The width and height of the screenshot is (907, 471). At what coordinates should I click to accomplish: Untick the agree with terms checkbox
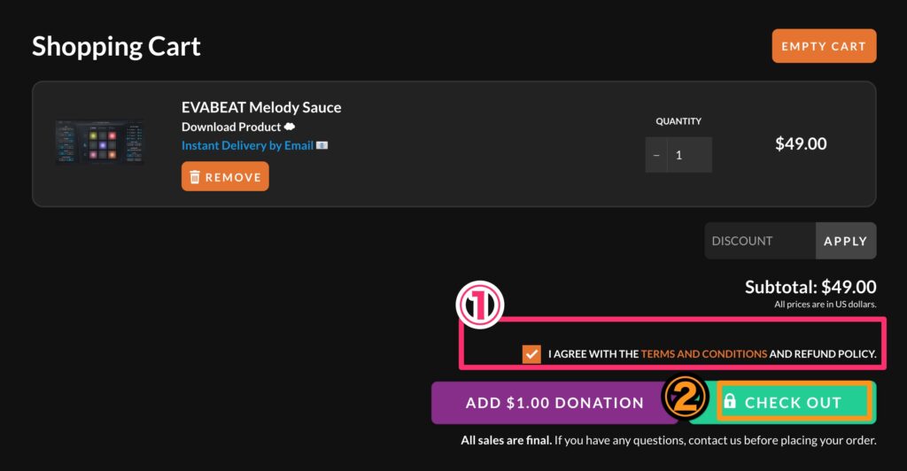tap(531, 354)
